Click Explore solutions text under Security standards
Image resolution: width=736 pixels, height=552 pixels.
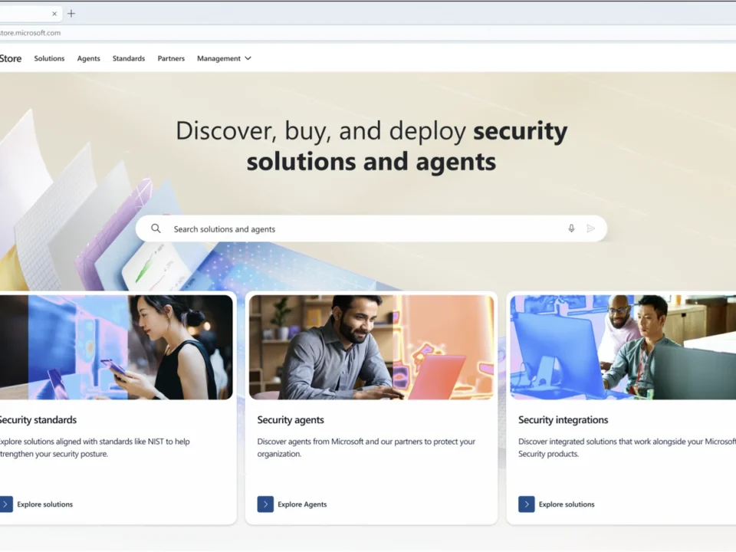click(x=44, y=504)
